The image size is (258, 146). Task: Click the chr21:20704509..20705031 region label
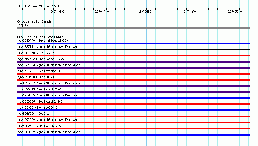(38, 6)
